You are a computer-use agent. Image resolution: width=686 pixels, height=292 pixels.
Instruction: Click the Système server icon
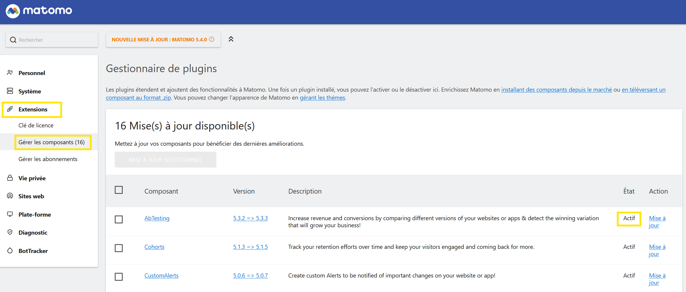coord(10,91)
